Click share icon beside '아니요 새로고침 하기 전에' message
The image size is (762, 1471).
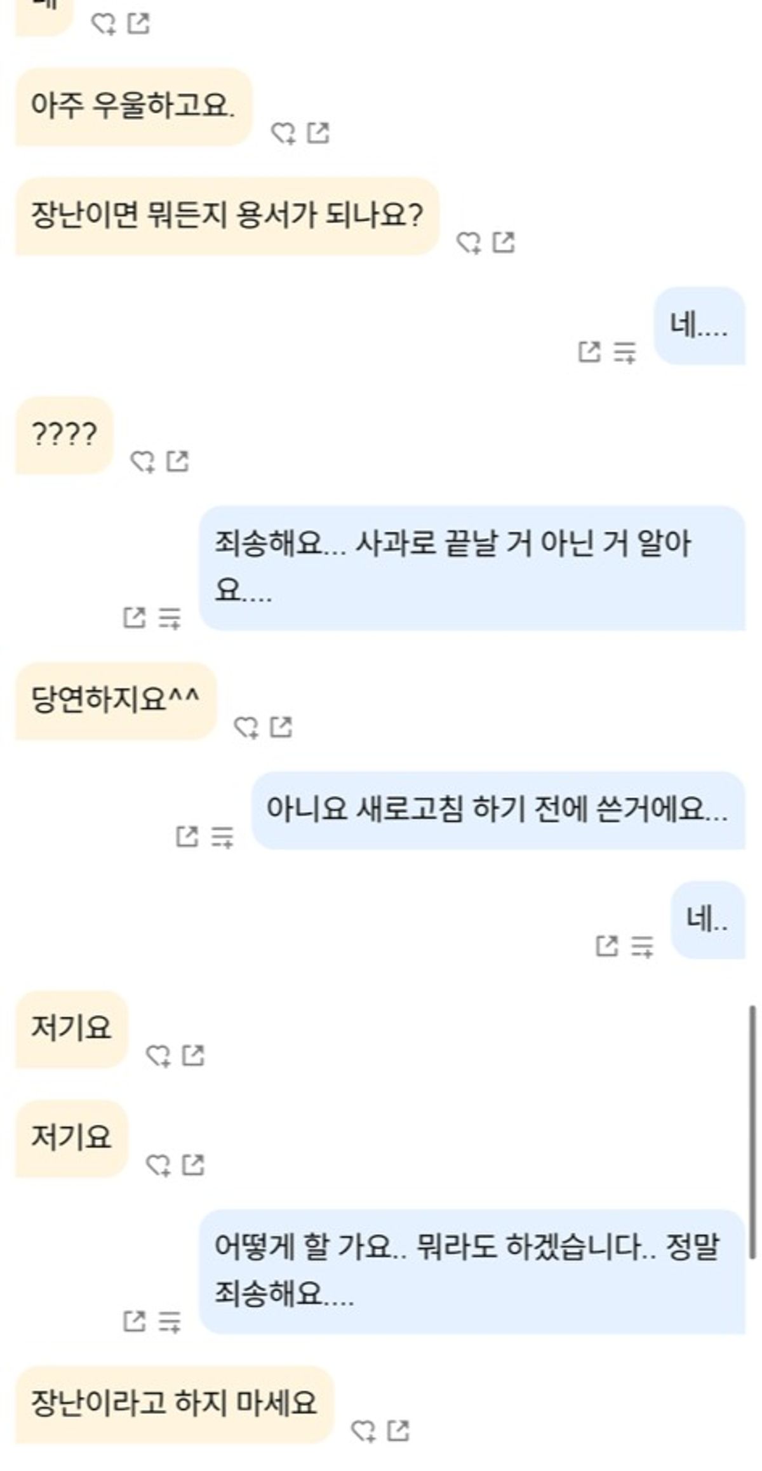click(x=187, y=836)
